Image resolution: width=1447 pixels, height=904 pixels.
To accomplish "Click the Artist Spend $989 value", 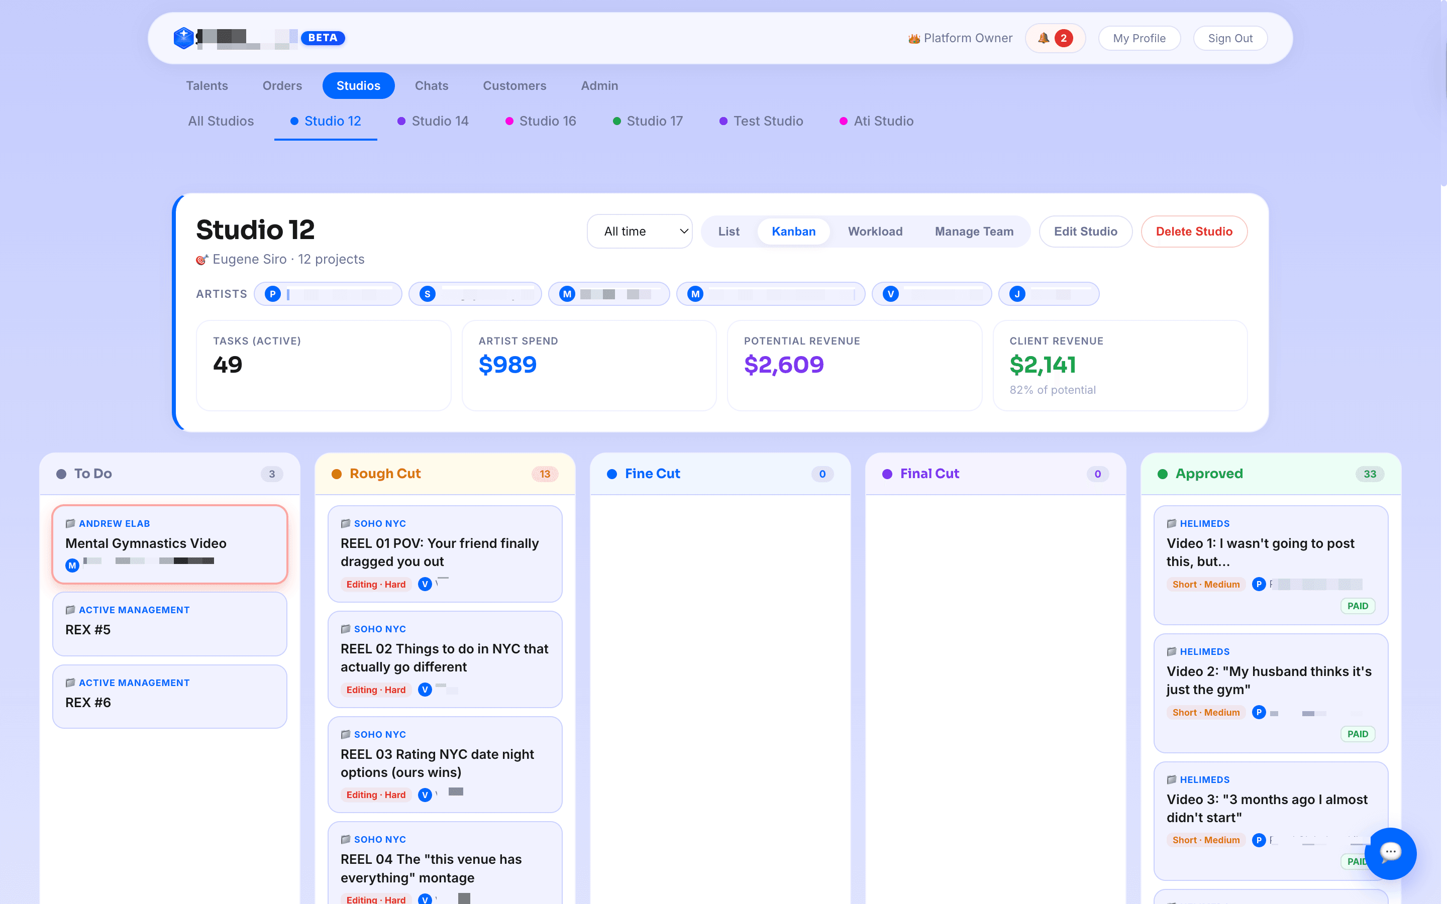I will click(507, 365).
